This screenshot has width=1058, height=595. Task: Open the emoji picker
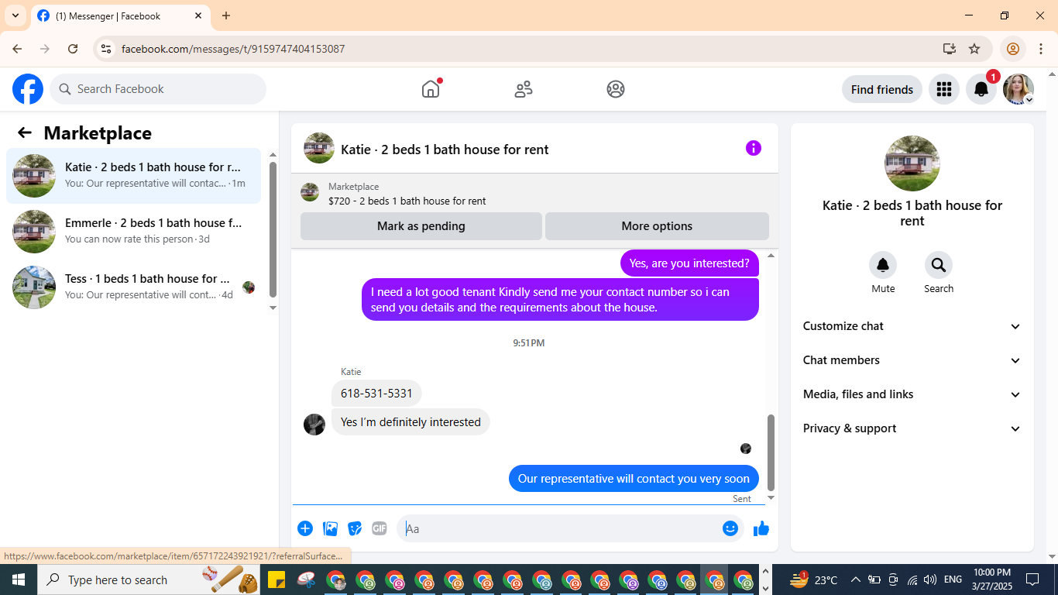(x=730, y=528)
